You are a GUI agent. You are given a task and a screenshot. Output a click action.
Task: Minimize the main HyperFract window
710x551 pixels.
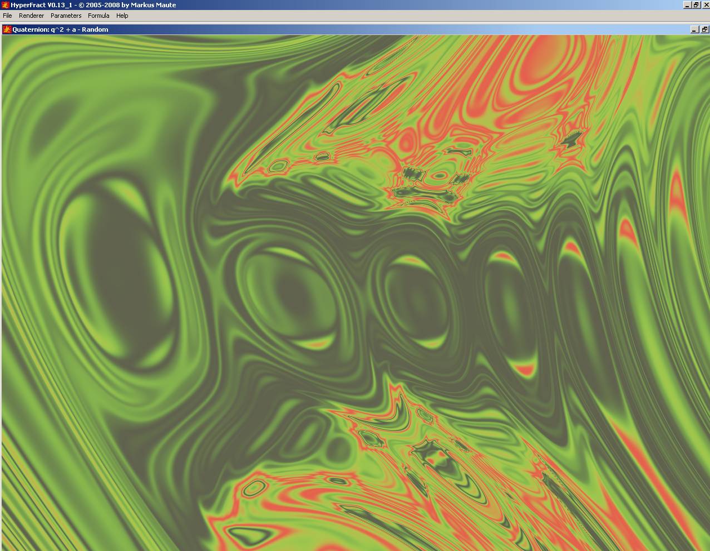click(687, 5)
